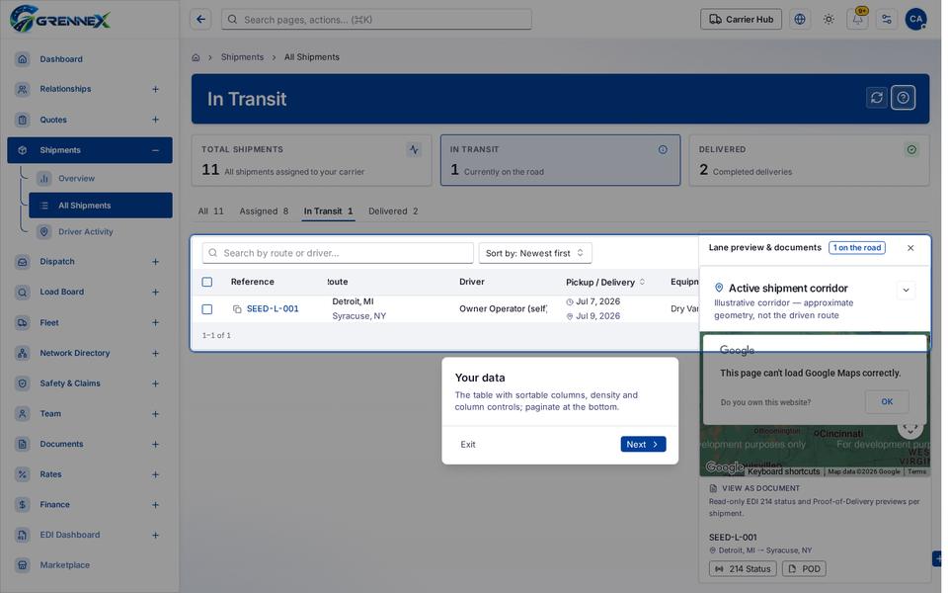This screenshot has height=593, width=948.
Task: Expand the Fleet sidebar menu
Action: point(155,322)
